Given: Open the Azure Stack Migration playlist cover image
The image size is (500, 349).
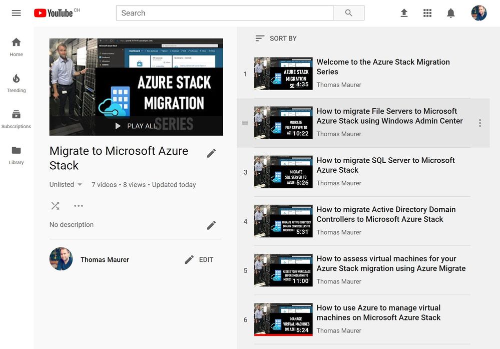Looking at the screenshot, I should (x=136, y=87).
